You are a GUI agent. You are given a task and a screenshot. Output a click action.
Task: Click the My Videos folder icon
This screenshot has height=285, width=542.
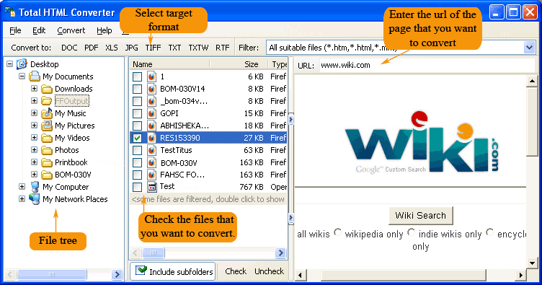coord(47,138)
